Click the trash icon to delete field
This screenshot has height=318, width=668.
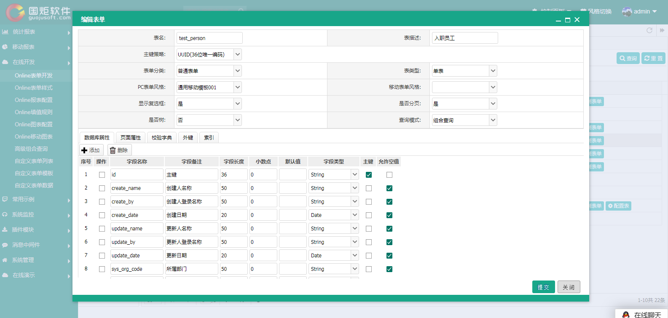point(113,150)
